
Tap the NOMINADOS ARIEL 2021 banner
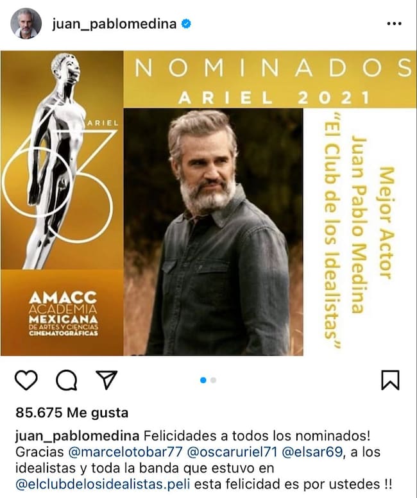tap(270, 79)
